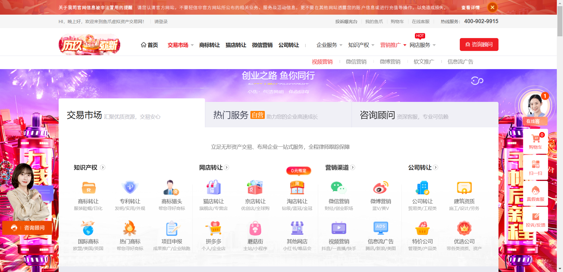Open 微信营销 in the main navigation

click(x=262, y=45)
